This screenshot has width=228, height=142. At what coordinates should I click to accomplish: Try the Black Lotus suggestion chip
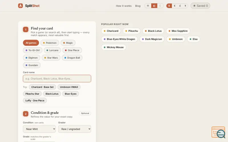[52, 94]
